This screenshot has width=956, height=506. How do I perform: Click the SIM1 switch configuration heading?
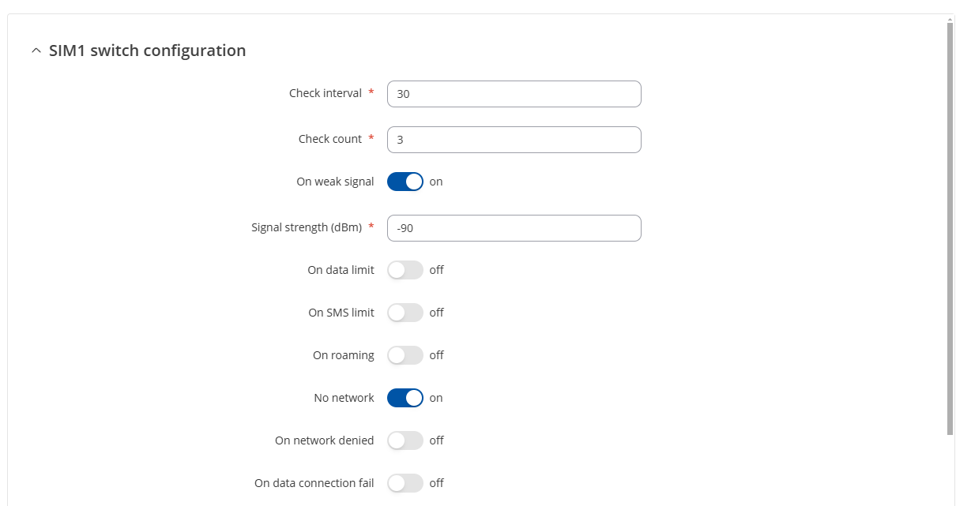point(147,51)
